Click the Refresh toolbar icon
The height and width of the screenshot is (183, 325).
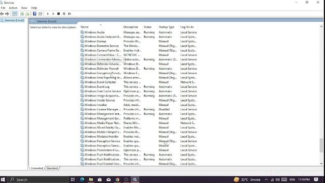(22, 14)
